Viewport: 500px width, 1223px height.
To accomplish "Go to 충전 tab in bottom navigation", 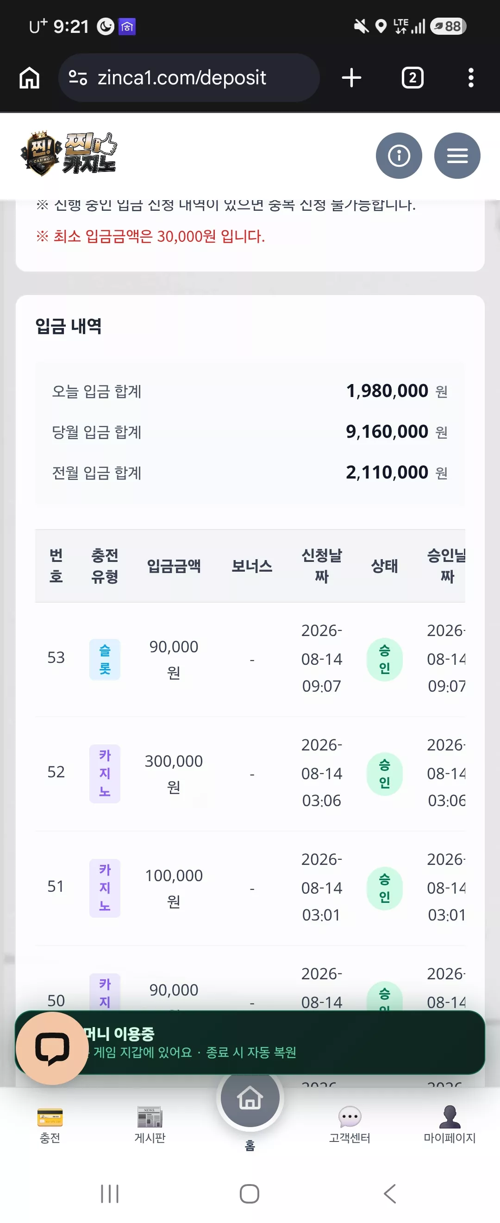I will tap(50, 1125).
